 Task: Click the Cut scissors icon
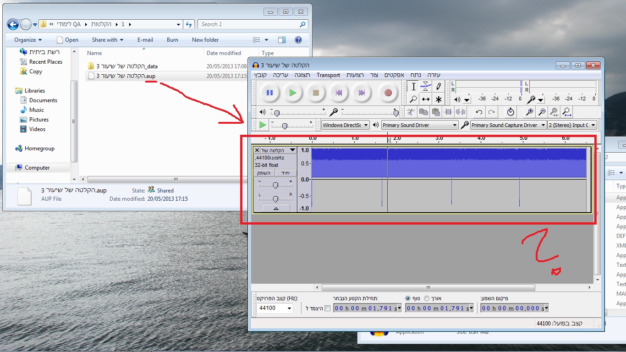pos(411,112)
